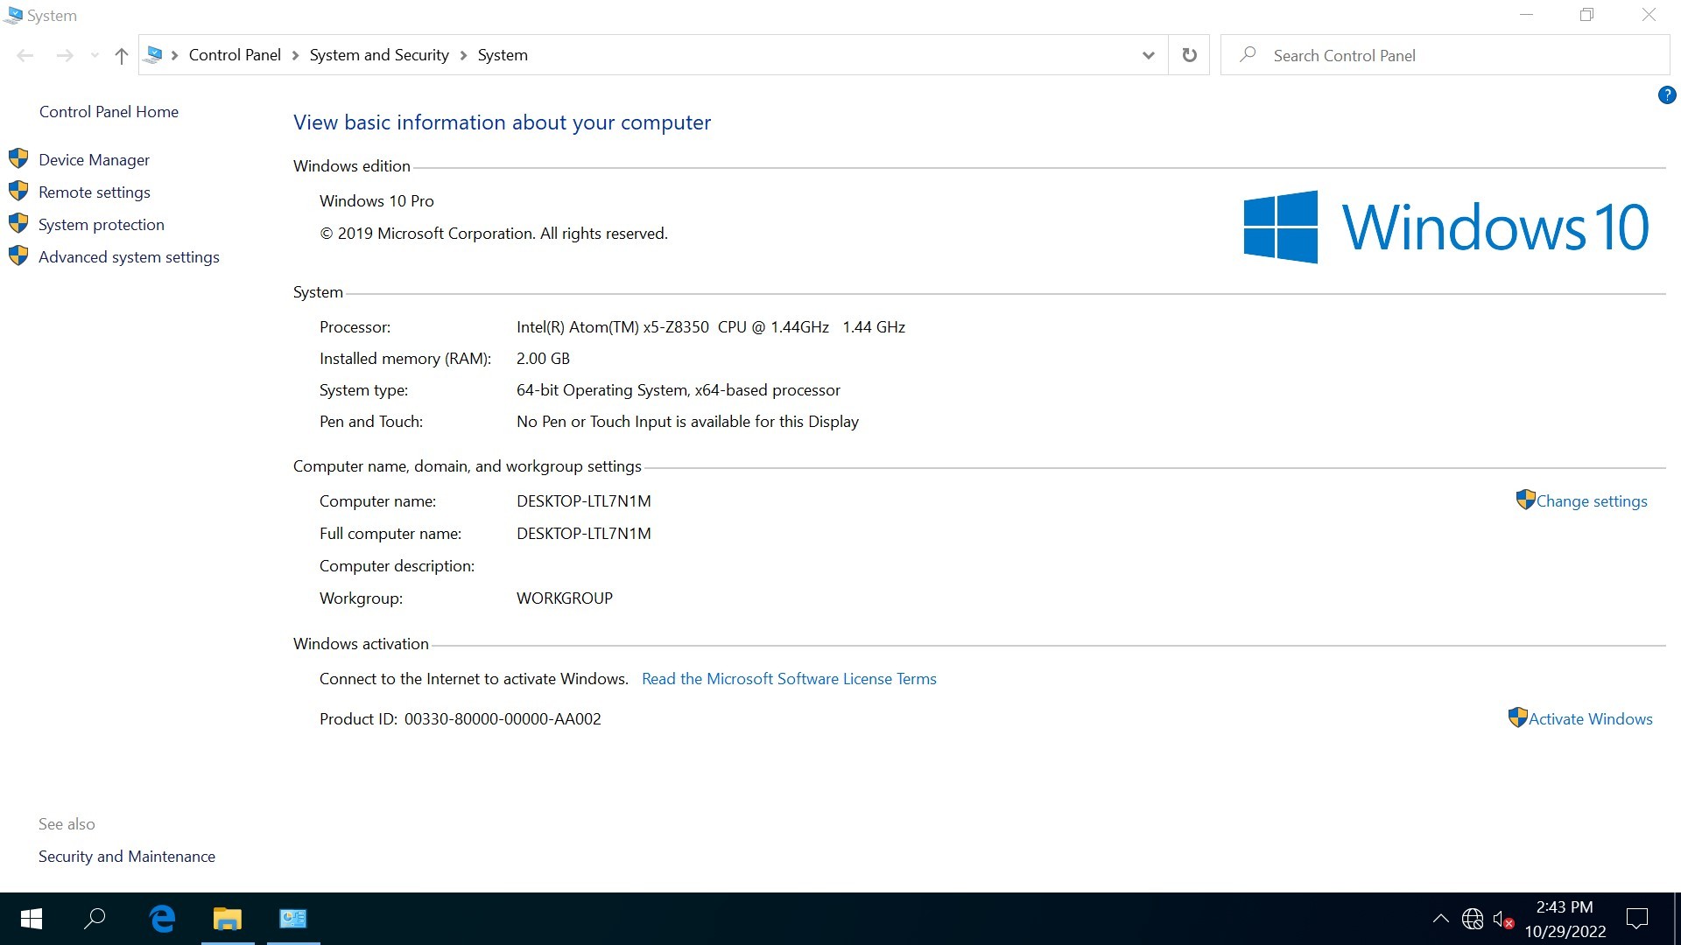
Task: Open Microsoft Edge from the taskbar
Action: (x=162, y=918)
